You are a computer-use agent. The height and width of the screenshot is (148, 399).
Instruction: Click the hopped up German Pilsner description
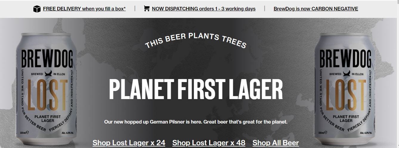tap(196, 122)
